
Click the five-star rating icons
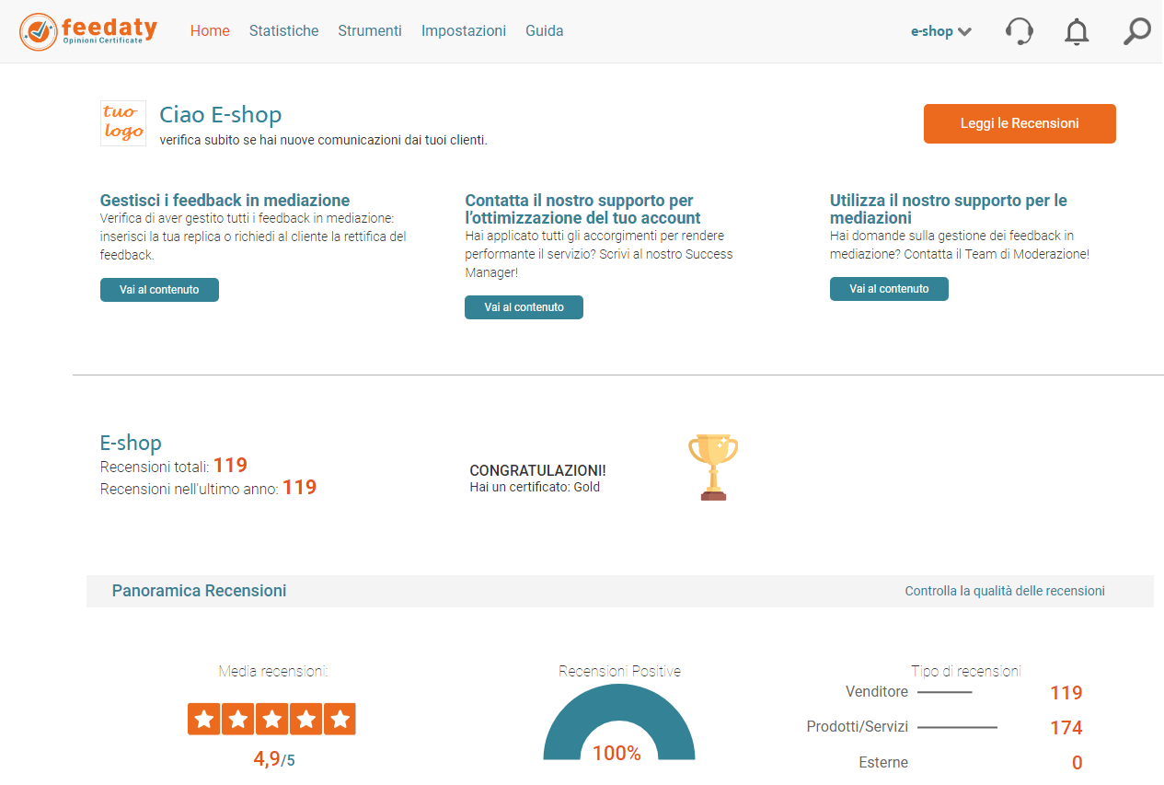point(271,719)
